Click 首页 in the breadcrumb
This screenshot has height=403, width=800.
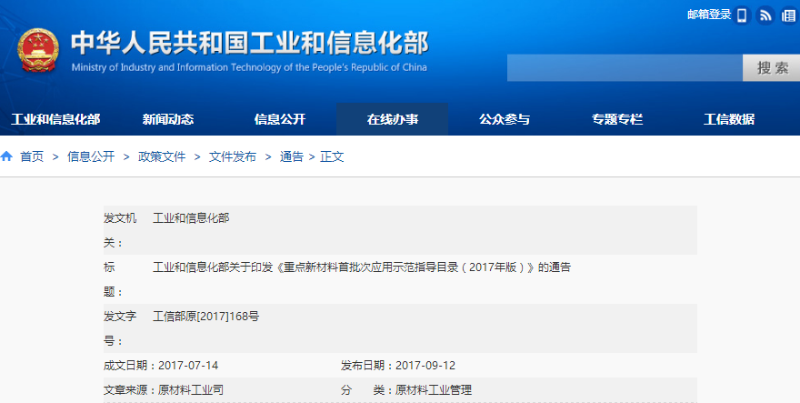(x=32, y=156)
